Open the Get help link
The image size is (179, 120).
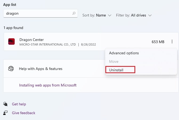(x=19, y=104)
